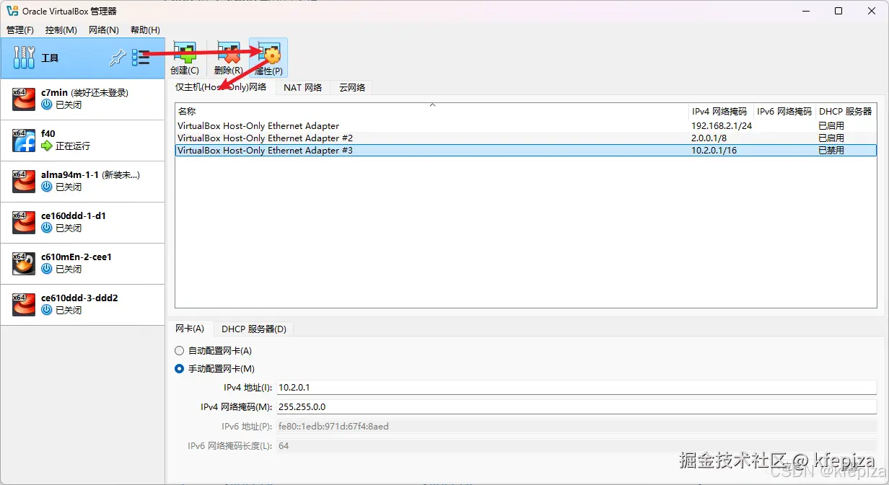Click the disabled IPv6 地址 field
The width and height of the screenshot is (889, 485).
[x=577, y=427]
